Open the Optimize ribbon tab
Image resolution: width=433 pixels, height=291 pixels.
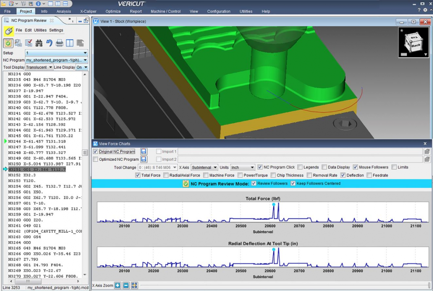point(113,11)
